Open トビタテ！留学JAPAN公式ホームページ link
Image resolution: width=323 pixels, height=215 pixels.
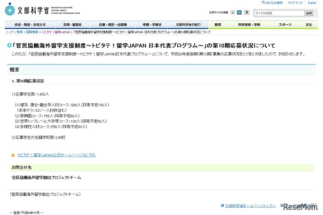(56, 155)
